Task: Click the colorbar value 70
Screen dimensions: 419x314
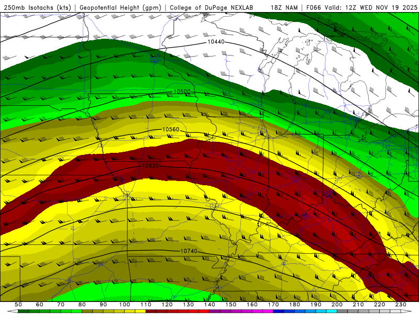Action: (x=61, y=305)
